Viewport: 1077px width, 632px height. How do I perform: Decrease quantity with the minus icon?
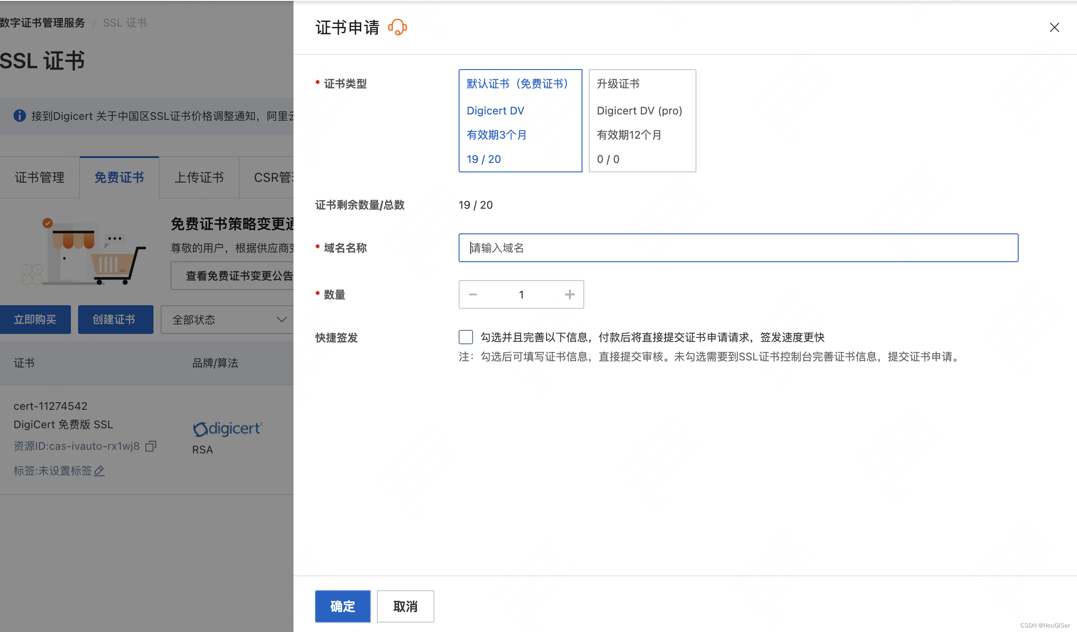click(x=473, y=294)
